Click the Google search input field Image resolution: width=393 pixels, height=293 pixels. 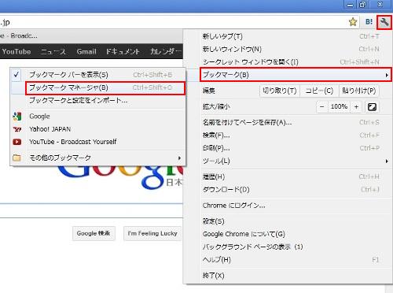tap(91, 210)
